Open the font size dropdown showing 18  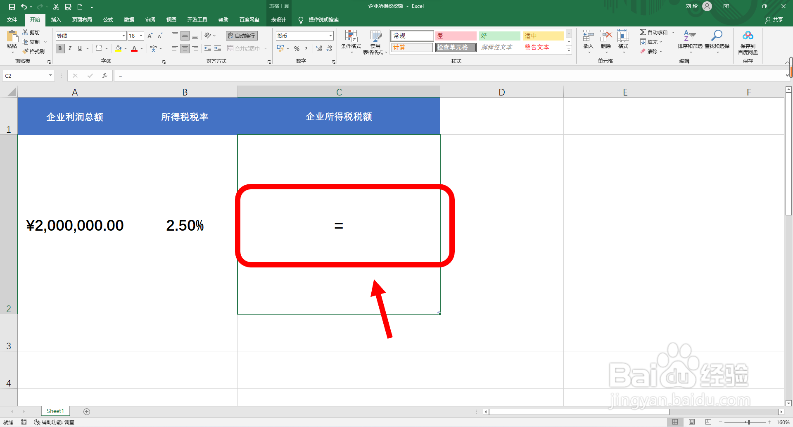click(x=141, y=36)
